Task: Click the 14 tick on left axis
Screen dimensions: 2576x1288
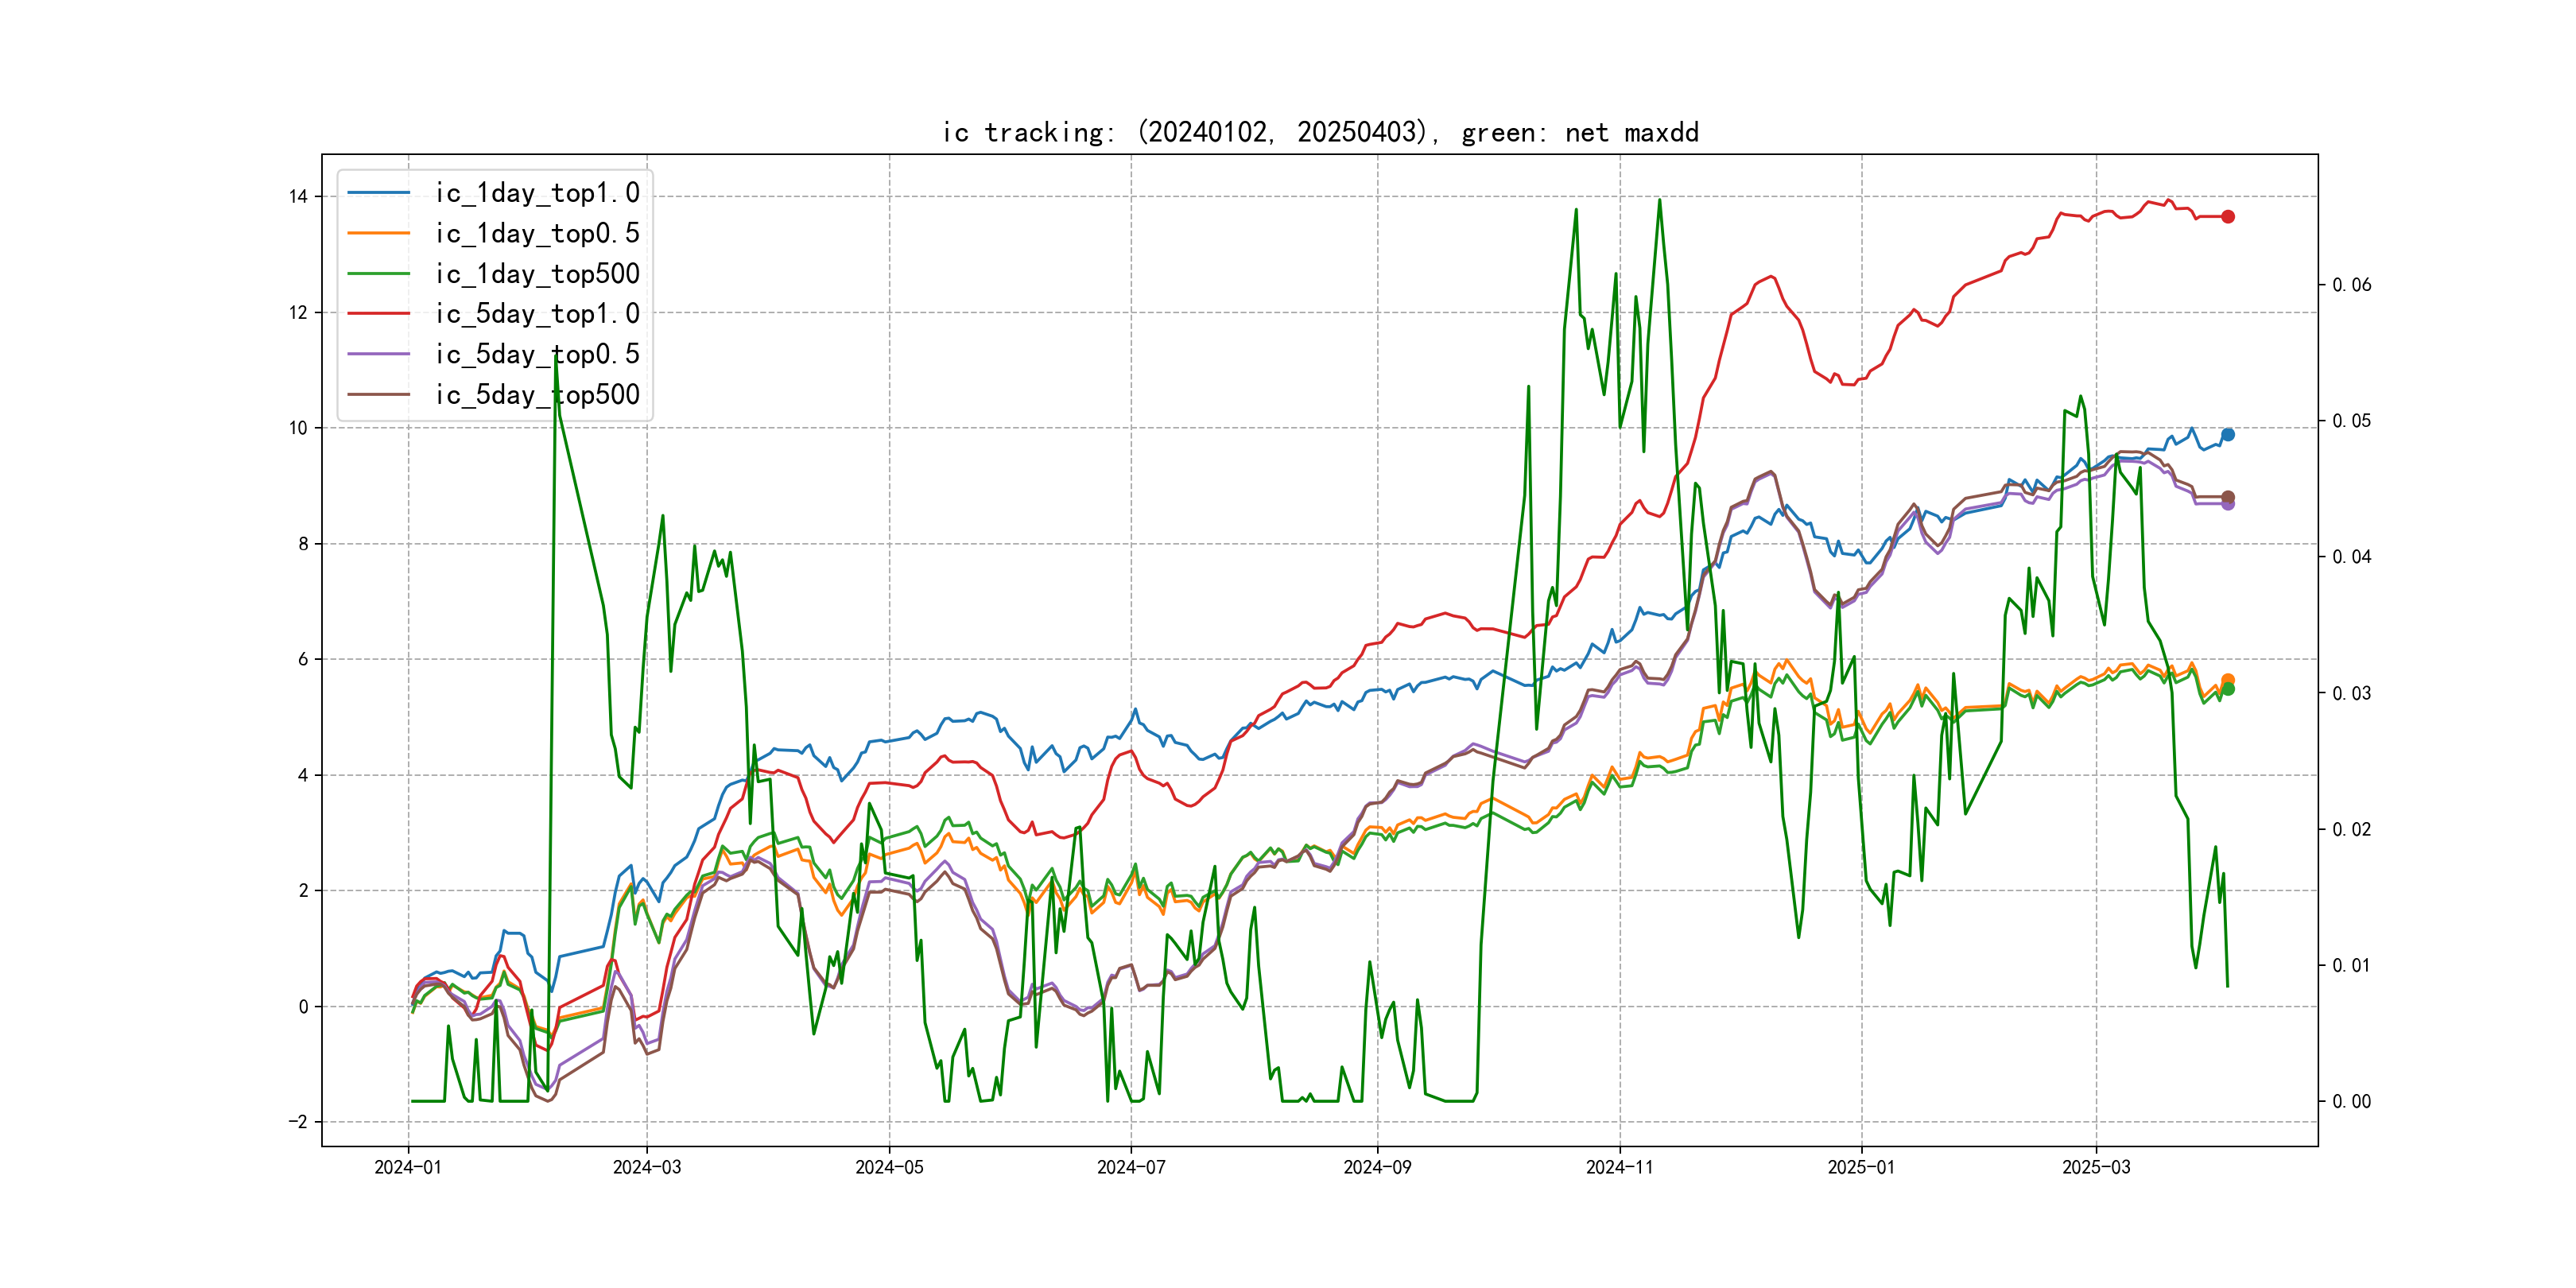Action: pos(298,197)
